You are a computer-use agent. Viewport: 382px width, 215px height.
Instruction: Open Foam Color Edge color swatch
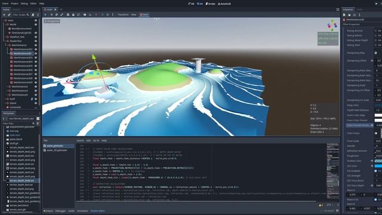(x=378, y=115)
